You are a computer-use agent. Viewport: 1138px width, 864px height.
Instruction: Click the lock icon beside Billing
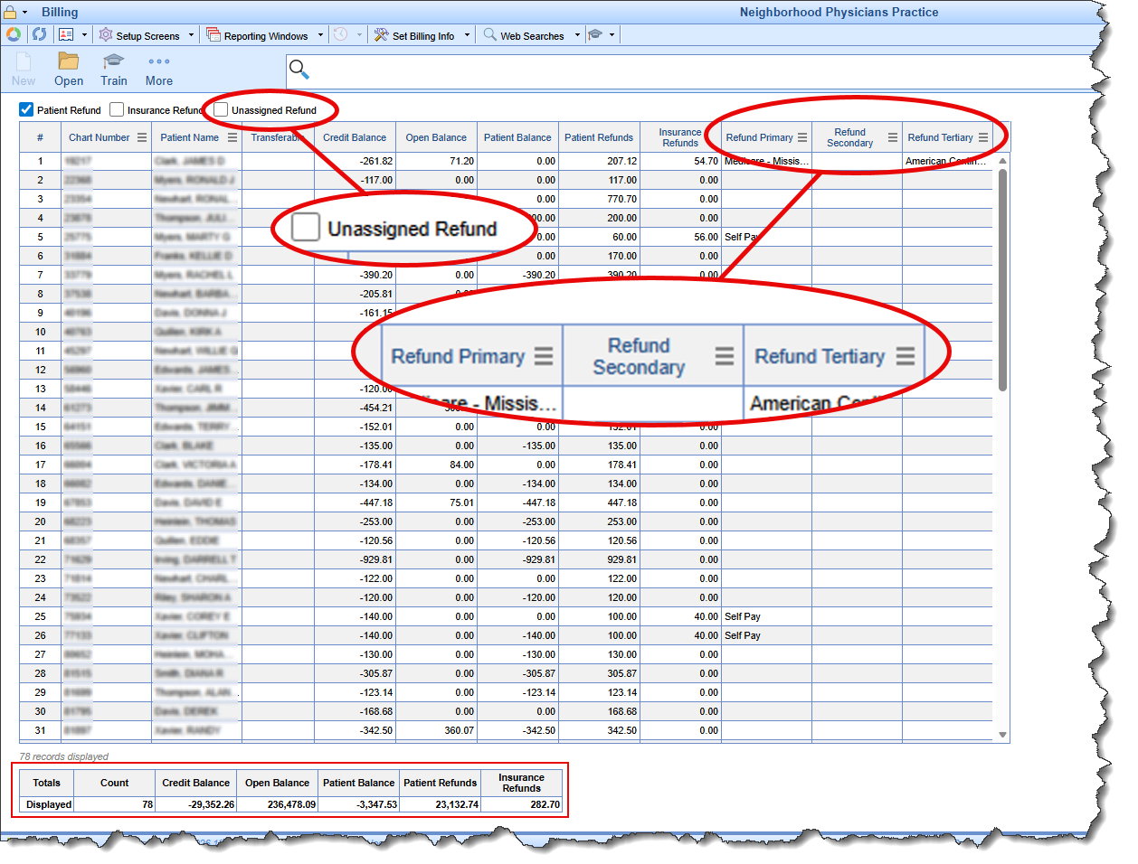(10, 12)
